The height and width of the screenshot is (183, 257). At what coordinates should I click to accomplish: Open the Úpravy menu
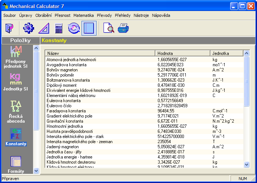[x=26, y=15]
